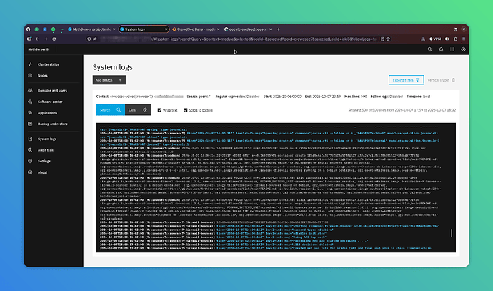The height and width of the screenshot is (291, 493).
Task: Click the 'Max lines: 500' filter text
Action: [356, 97]
